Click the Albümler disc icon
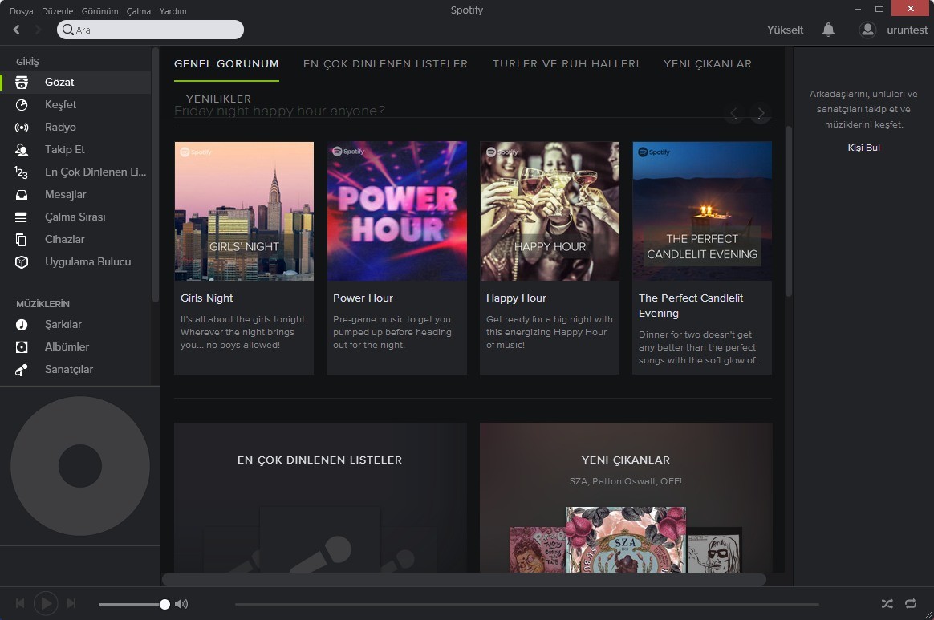Viewport: 934px width, 620px height. click(22, 347)
